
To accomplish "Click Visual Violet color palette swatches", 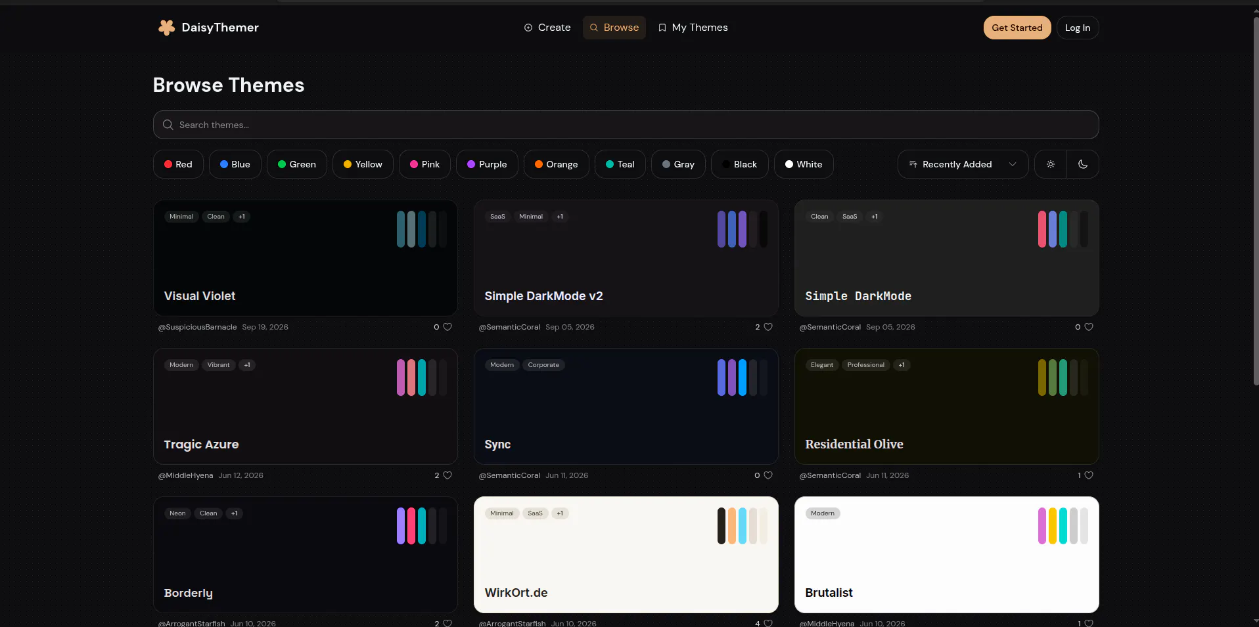I will pyautogui.click(x=422, y=229).
